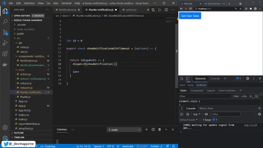Click the Get User Data button

coord(190,16)
